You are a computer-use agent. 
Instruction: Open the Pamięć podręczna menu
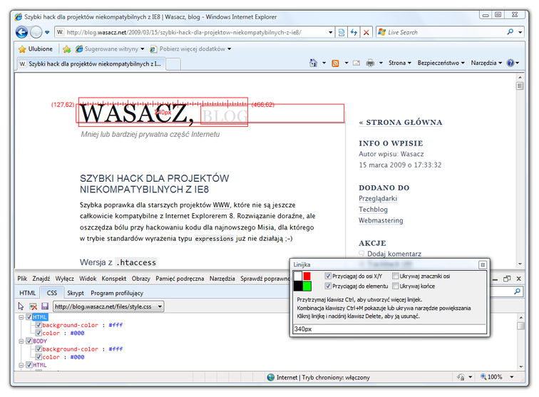(x=180, y=279)
